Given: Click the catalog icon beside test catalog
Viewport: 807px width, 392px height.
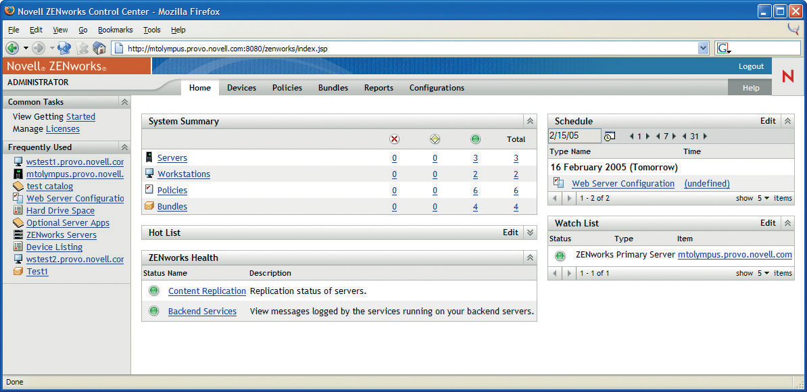Looking at the screenshot, I should coord(18,187).
